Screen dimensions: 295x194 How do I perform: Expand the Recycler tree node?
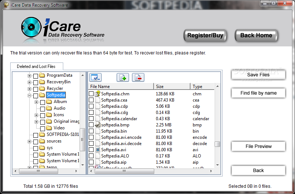point(29,89)
